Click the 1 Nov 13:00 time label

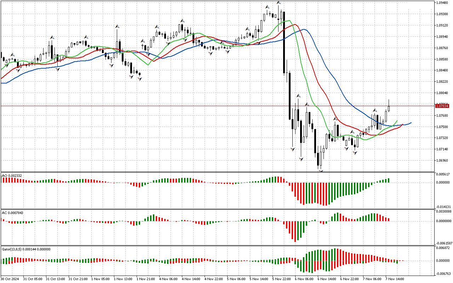pyautogui.click(x=123, y=279)
